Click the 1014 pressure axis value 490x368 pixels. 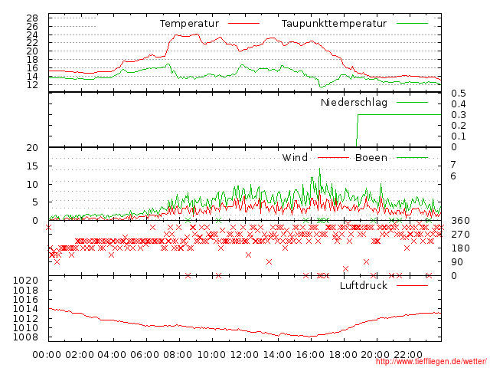pos(25,309)
